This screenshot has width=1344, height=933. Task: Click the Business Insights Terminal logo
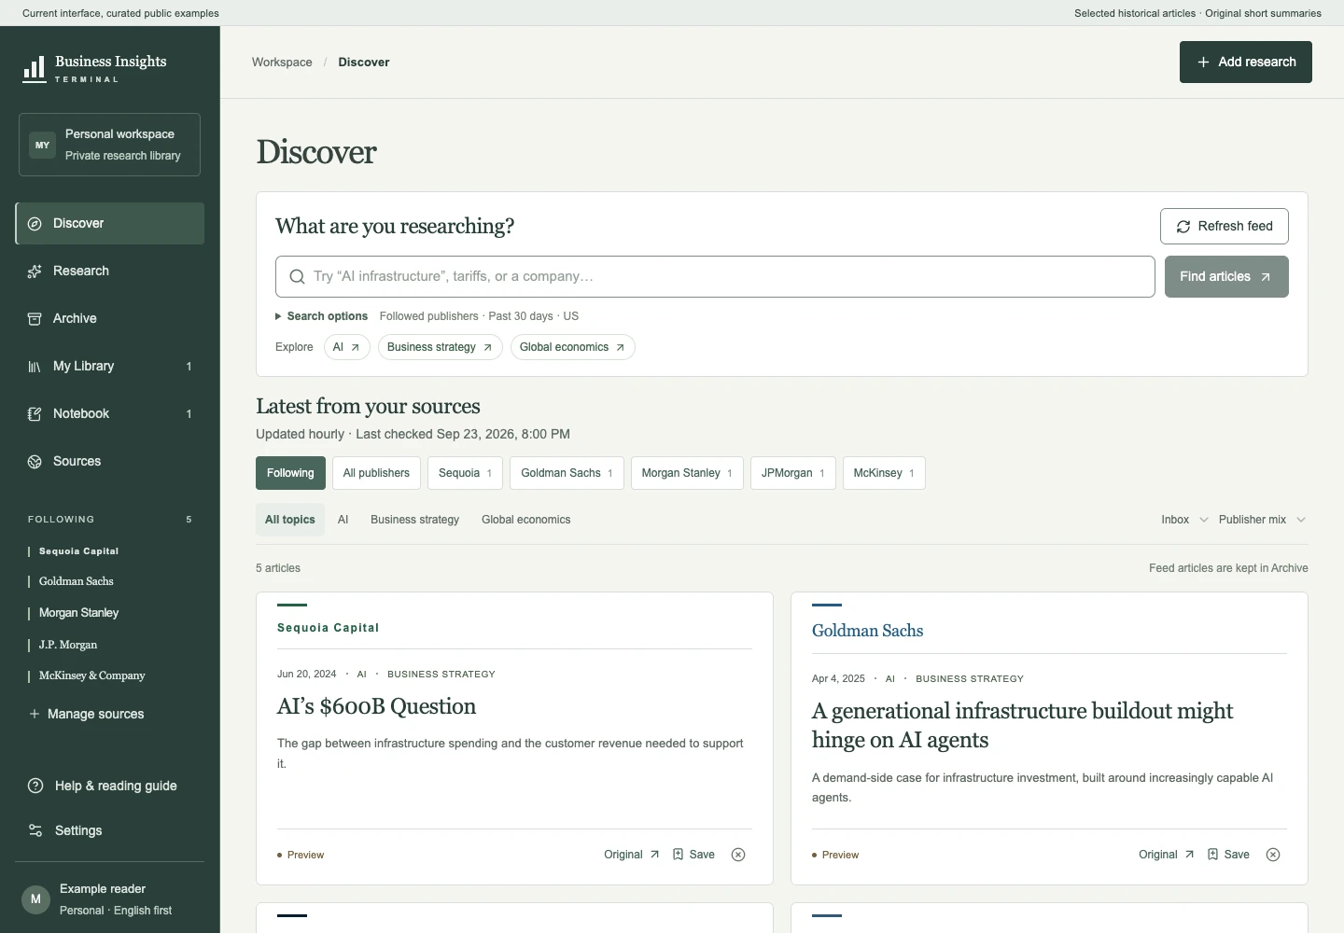pos(94,69)
